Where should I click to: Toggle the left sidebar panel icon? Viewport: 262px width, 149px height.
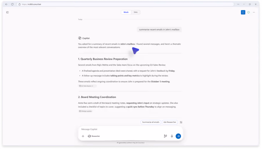coord(8,12)
